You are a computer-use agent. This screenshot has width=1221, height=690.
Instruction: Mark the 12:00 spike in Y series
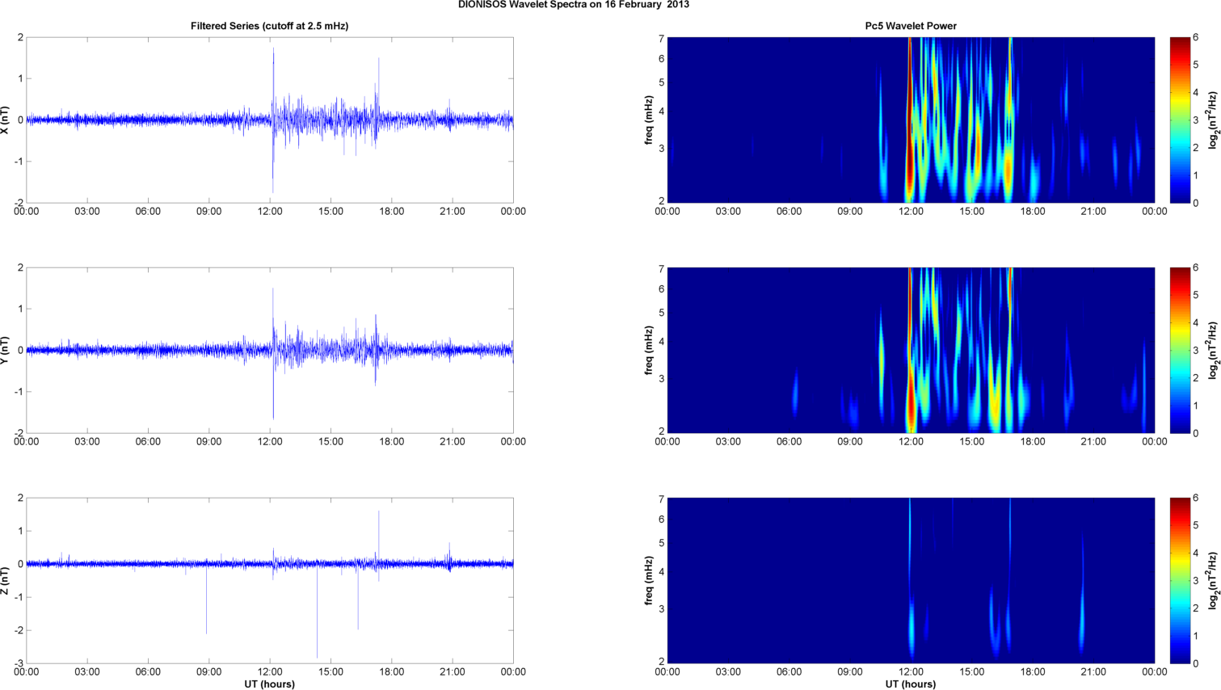[x=273, y=353]
